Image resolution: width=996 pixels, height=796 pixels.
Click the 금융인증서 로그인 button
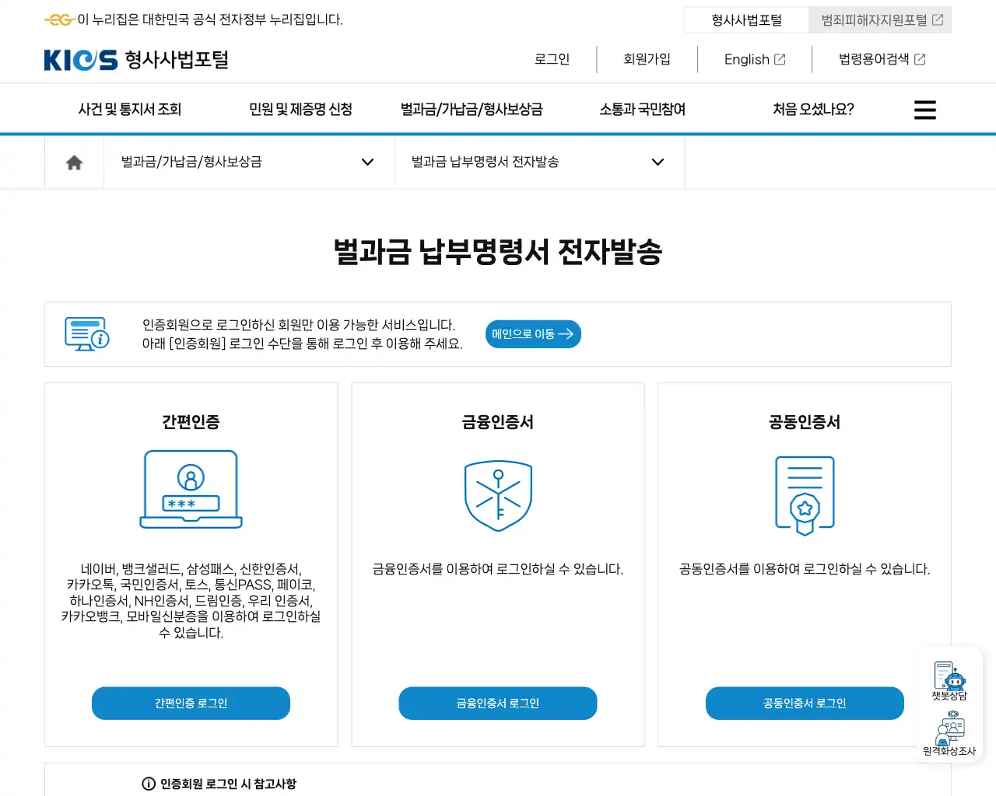point(498,703)
